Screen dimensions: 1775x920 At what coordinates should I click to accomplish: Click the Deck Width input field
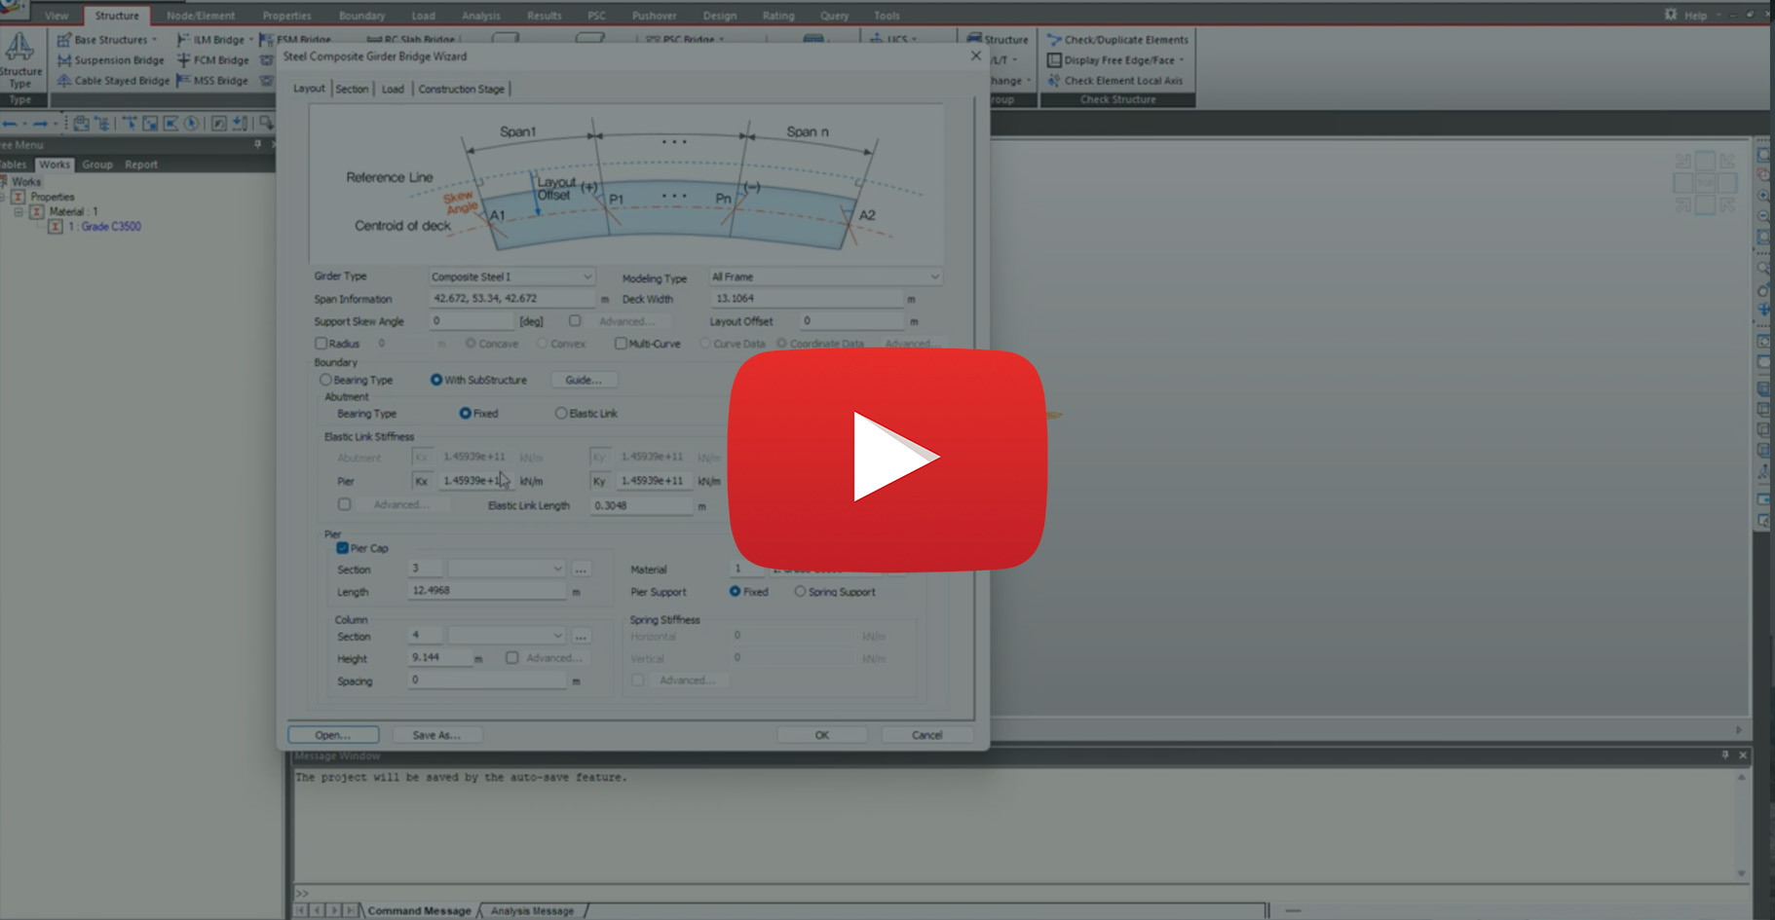(806, 299)
